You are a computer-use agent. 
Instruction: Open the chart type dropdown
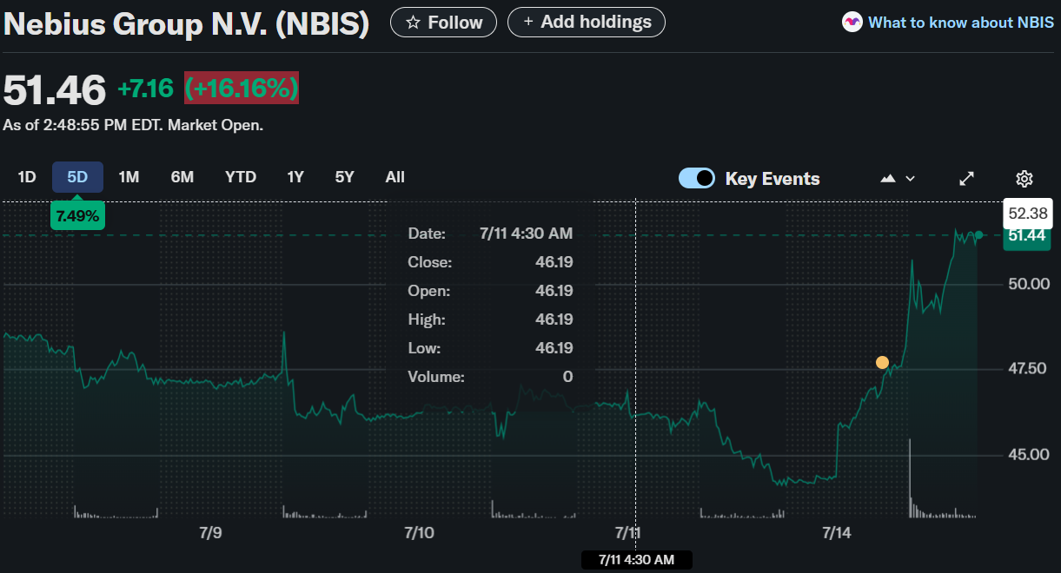[898, 178]
